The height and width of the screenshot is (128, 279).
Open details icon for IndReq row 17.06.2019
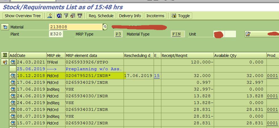(13, 89)
